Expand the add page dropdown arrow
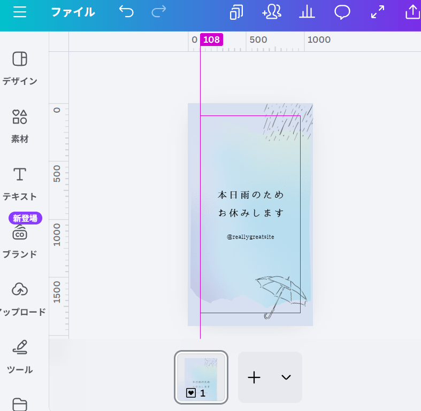The height and width of the screenshot is (411, 421). coord(286,377)
